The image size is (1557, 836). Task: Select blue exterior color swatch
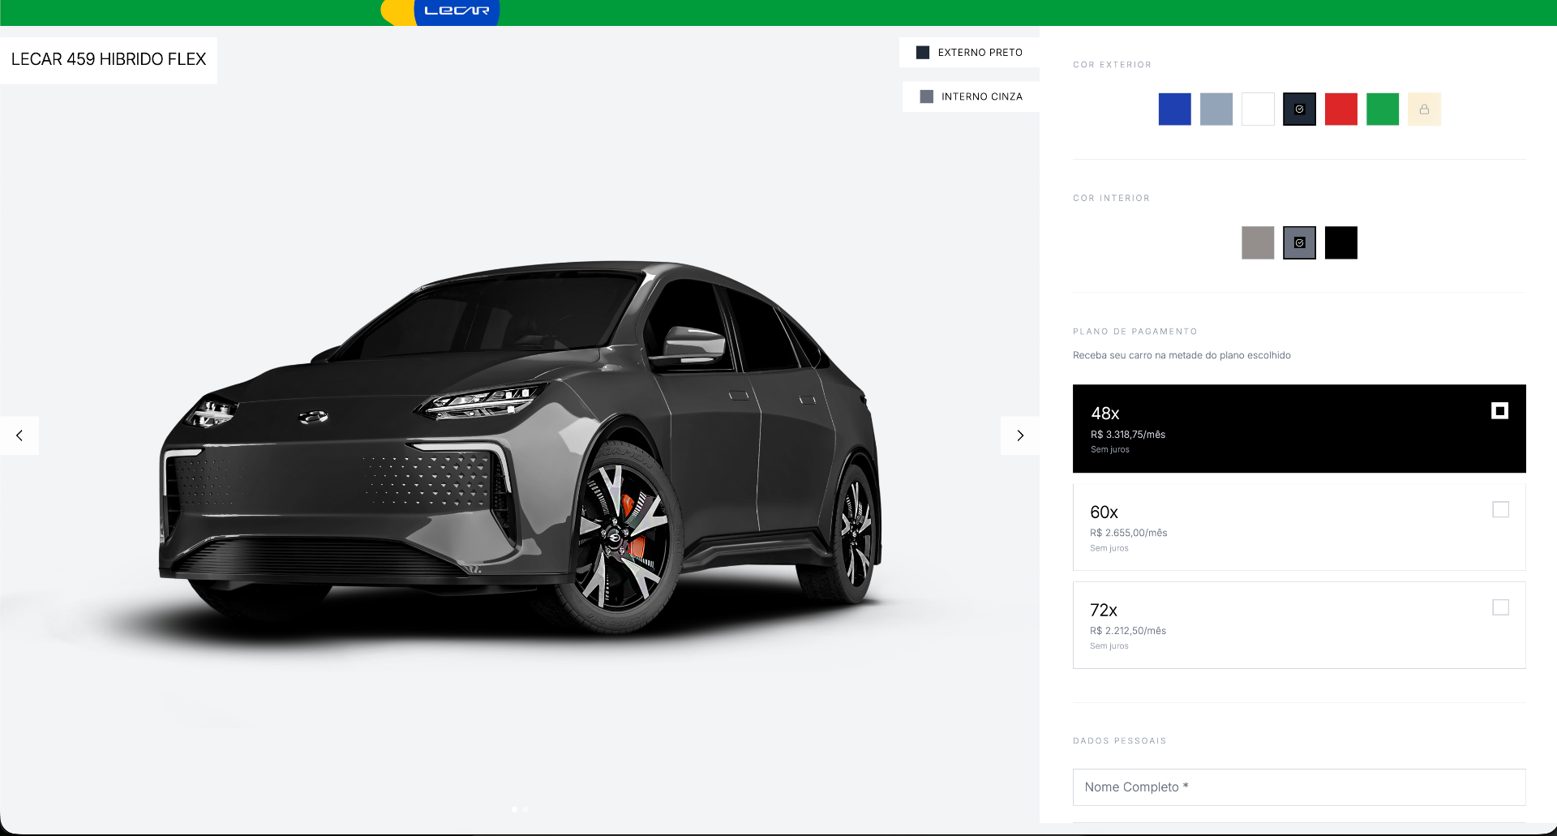click(1174, 109)
